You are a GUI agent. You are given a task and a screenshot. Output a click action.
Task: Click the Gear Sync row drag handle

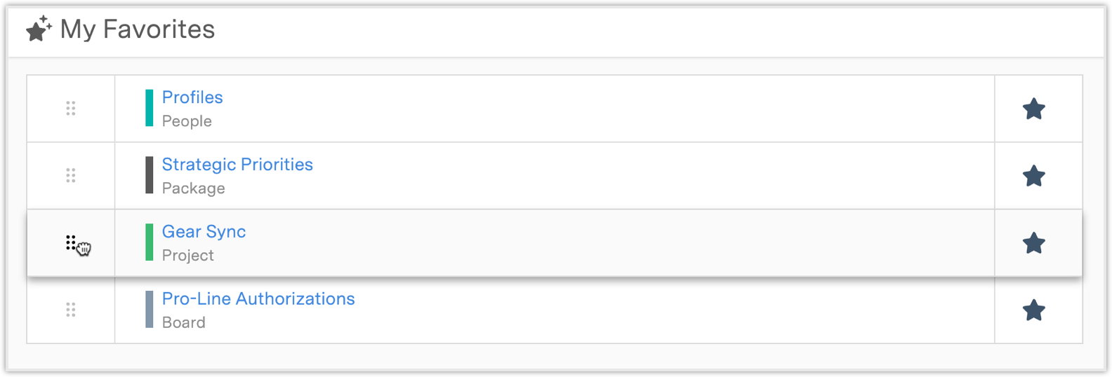pyautogui.click(x=71, y=242)
